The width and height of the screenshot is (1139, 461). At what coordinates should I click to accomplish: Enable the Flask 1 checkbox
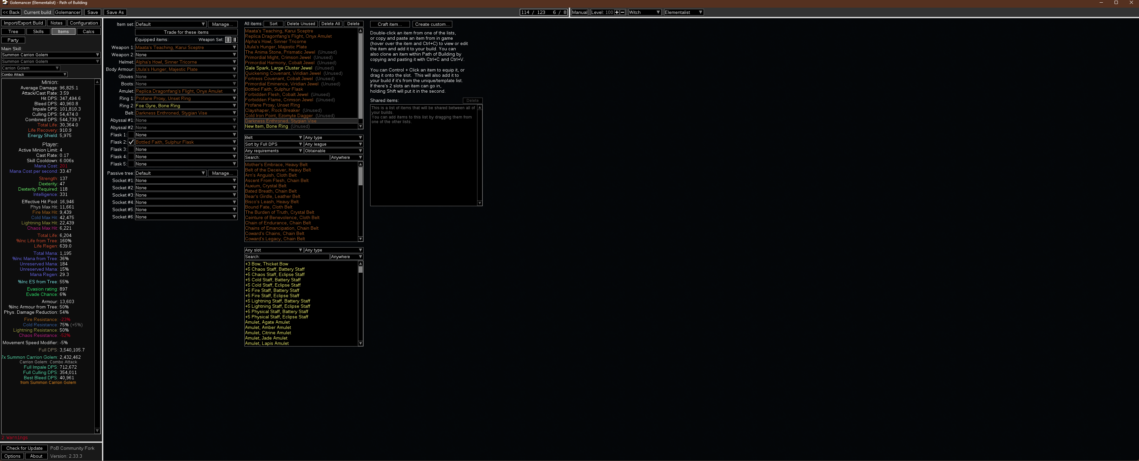point(131,135)
